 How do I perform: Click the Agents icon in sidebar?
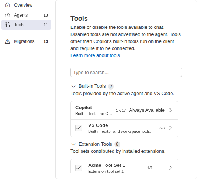point(7,15)
